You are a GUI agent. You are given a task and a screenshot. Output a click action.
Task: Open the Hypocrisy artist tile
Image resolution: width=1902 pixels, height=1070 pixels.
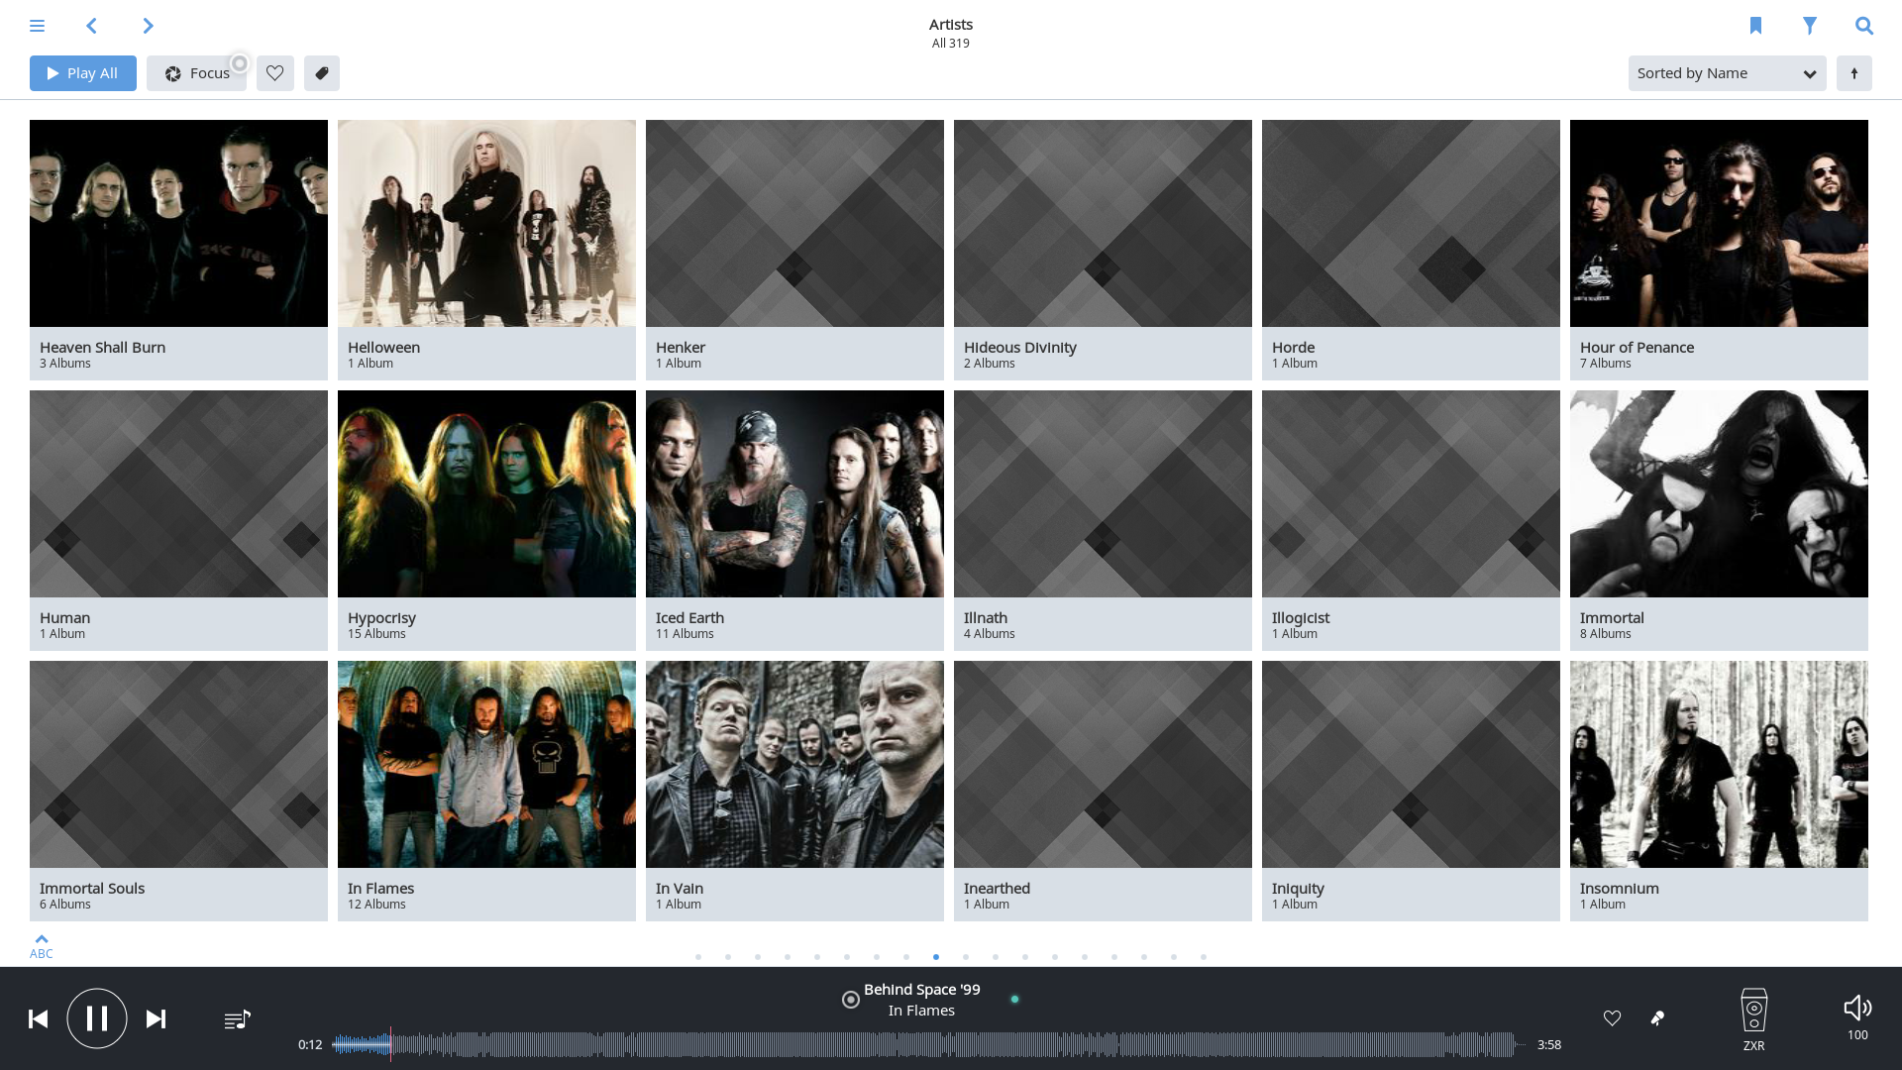[x=486, y=519]
